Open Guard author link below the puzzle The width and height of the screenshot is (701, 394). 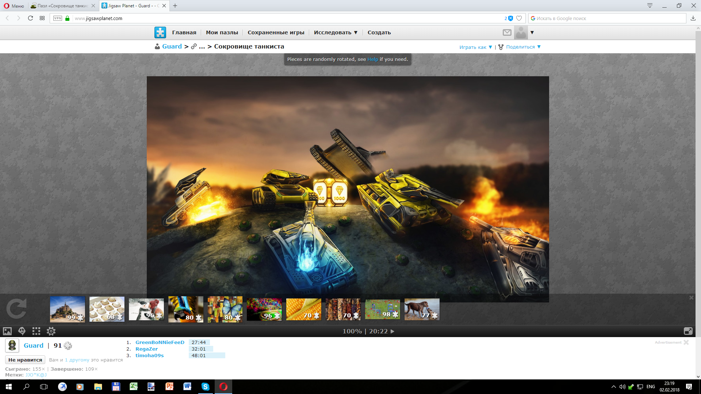point(34,345)
